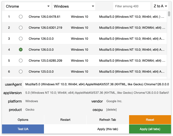
Task: Click the green Apply (all tabs) button
Action: tap(150, 129)
